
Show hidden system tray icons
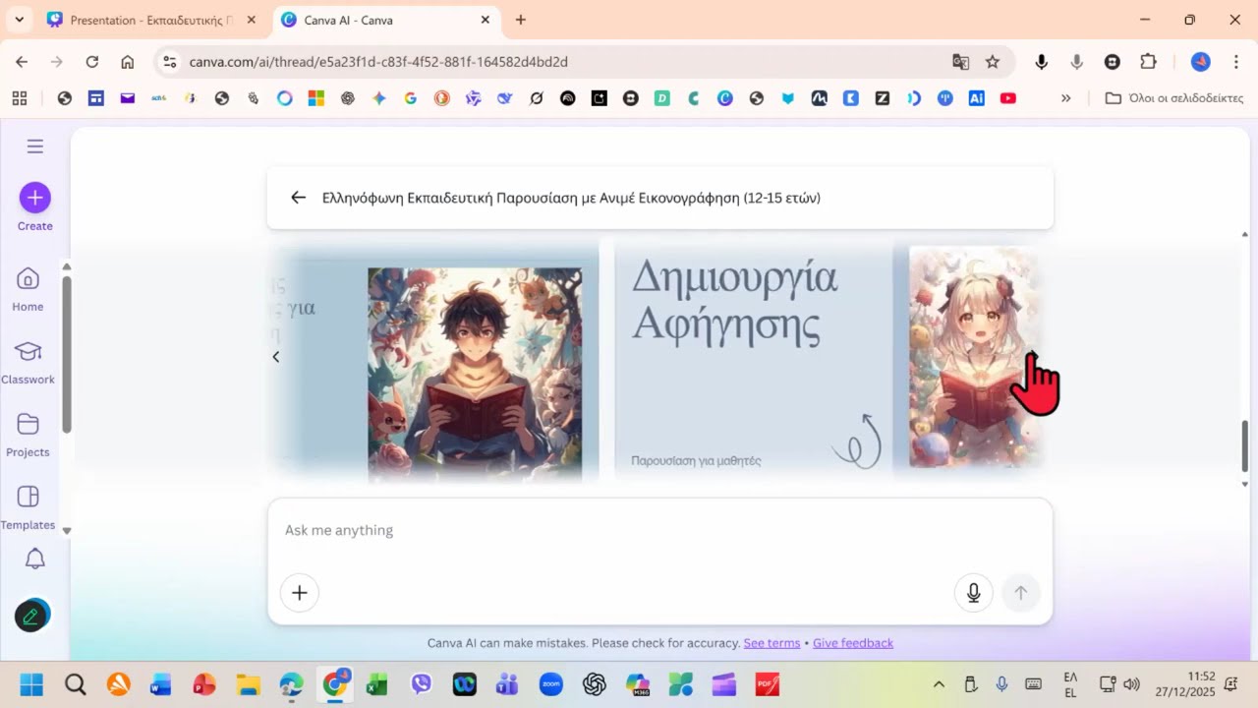click(x=939, y=684)
